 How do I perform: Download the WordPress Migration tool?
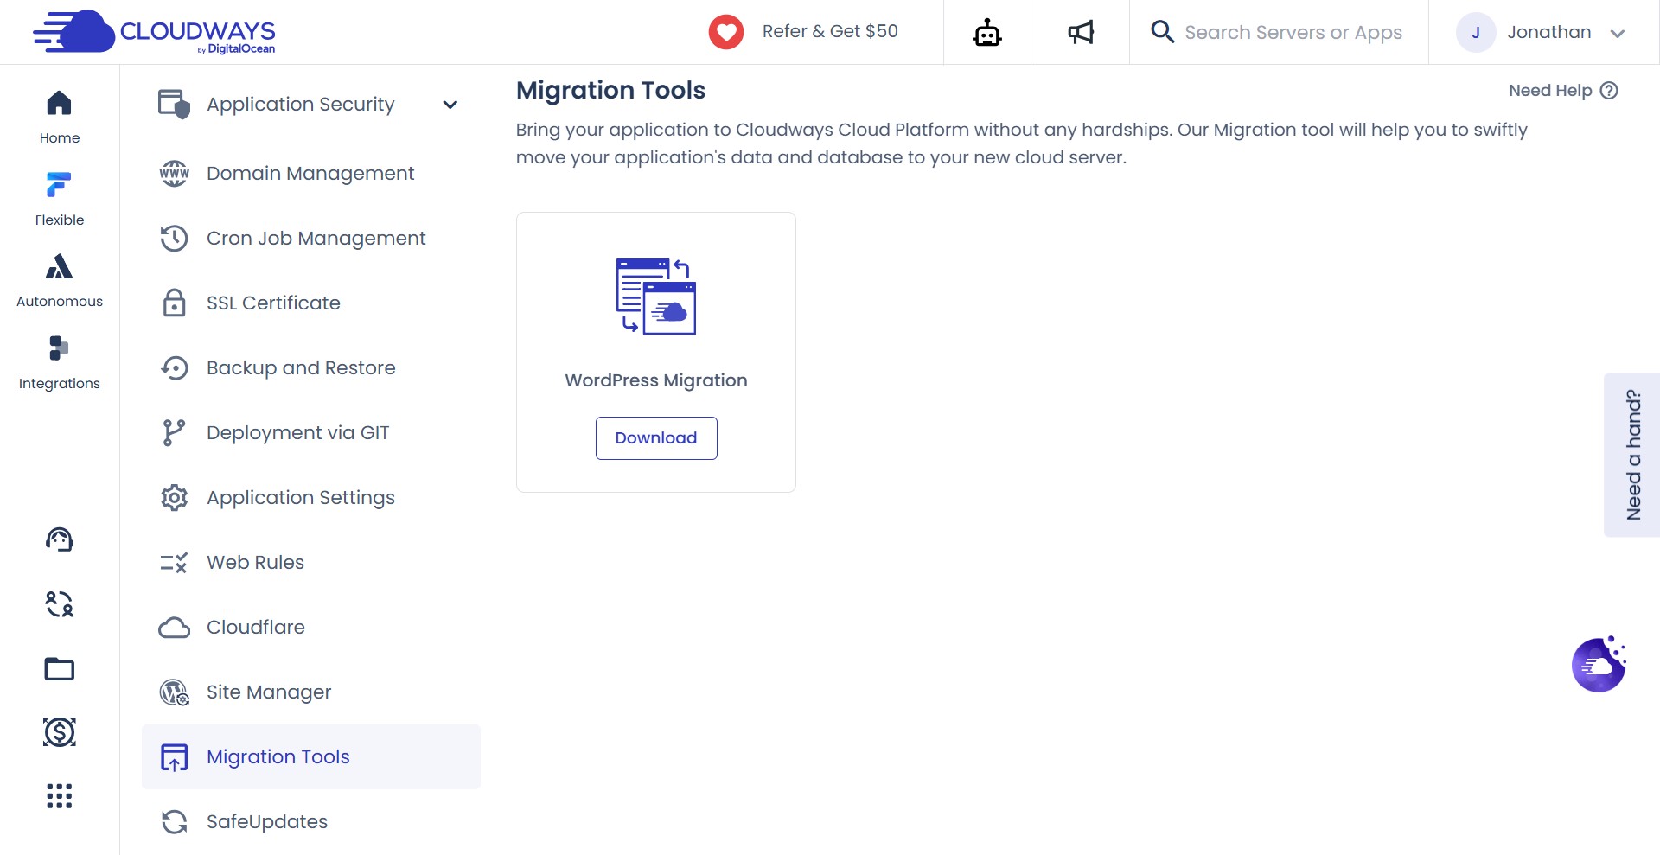pyautogui.click(x=656, y=438)
